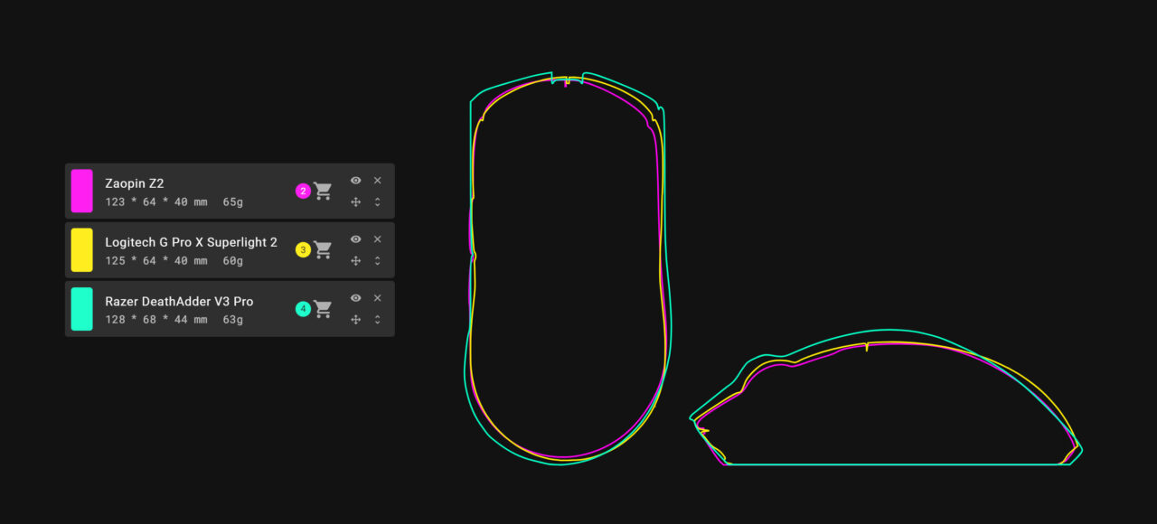Open shopping cart for Razer DeathAdder V3 Pro
Image resolution: width=1157 pixels, height=524 pixels.
click(x=323, y=309)
